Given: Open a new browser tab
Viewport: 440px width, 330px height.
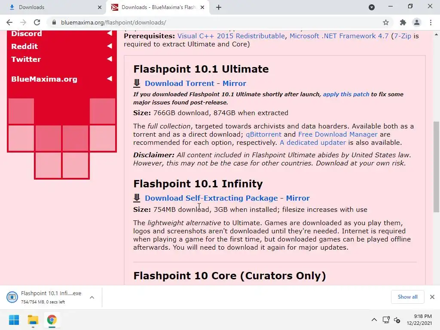Looking at the screenshot, I should pyautogui.click(x=219, y=7).
